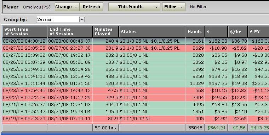Screen dimensions: 269x135
Task: Select session starting 08/26/08 03:07:29
Action: 136,62
